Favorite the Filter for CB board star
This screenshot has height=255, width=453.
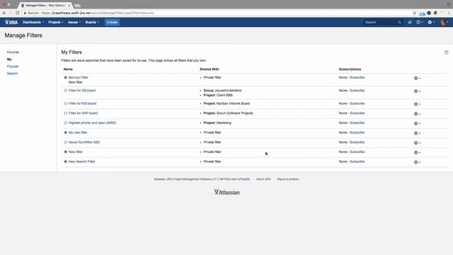click(x=66, y=91)
